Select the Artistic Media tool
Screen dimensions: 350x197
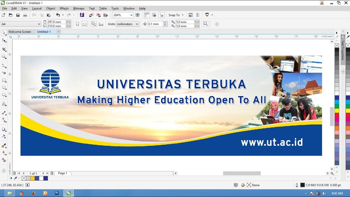tap(4, 73)
